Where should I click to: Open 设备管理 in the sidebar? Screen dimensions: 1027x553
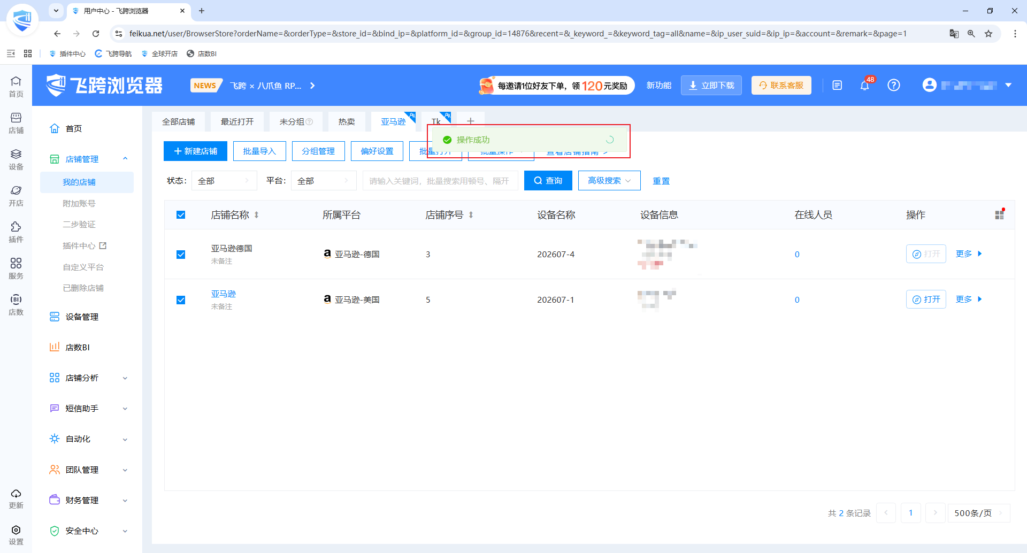pos(82,317)
